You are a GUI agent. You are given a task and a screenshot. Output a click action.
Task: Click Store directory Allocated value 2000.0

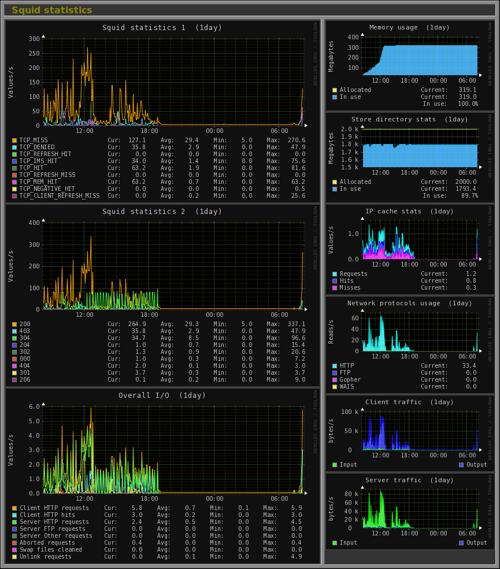point(466,182)
